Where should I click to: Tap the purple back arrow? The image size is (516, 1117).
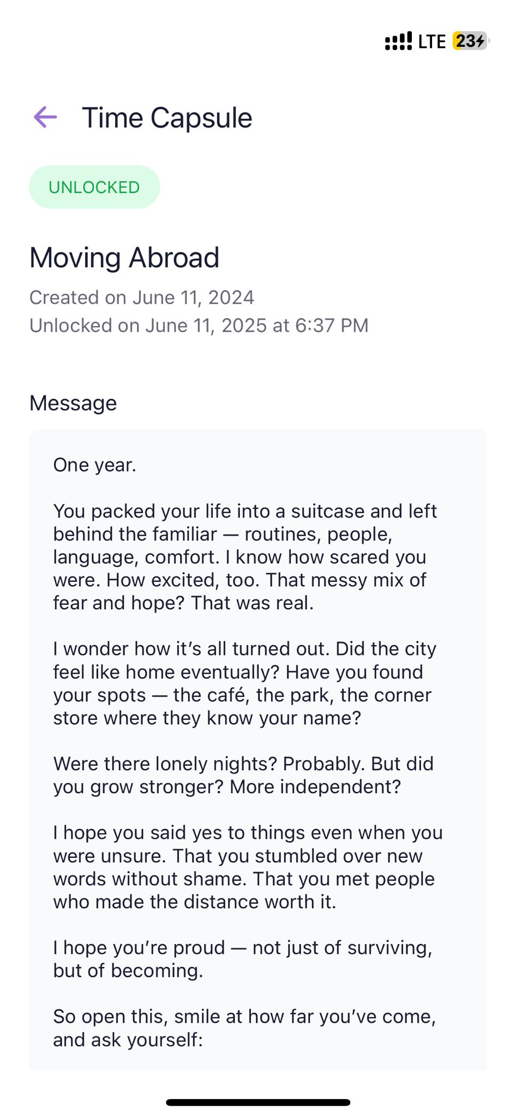pos(45,117)
